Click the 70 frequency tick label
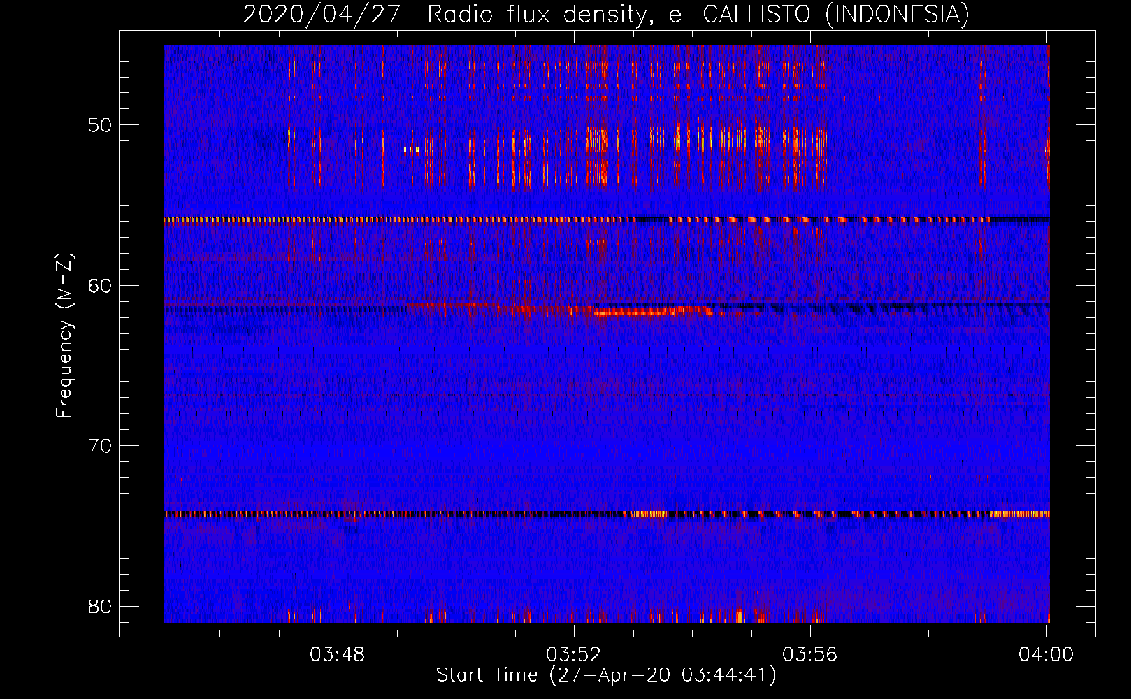 click(x=100, y=445)
